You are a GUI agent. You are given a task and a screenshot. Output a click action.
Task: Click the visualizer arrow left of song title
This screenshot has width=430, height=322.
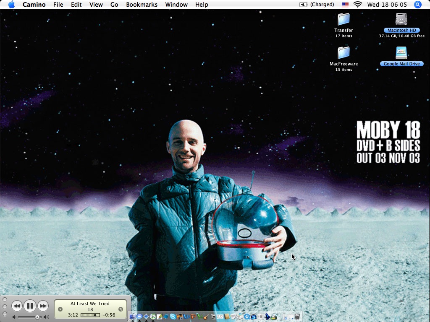coord(60,309)
